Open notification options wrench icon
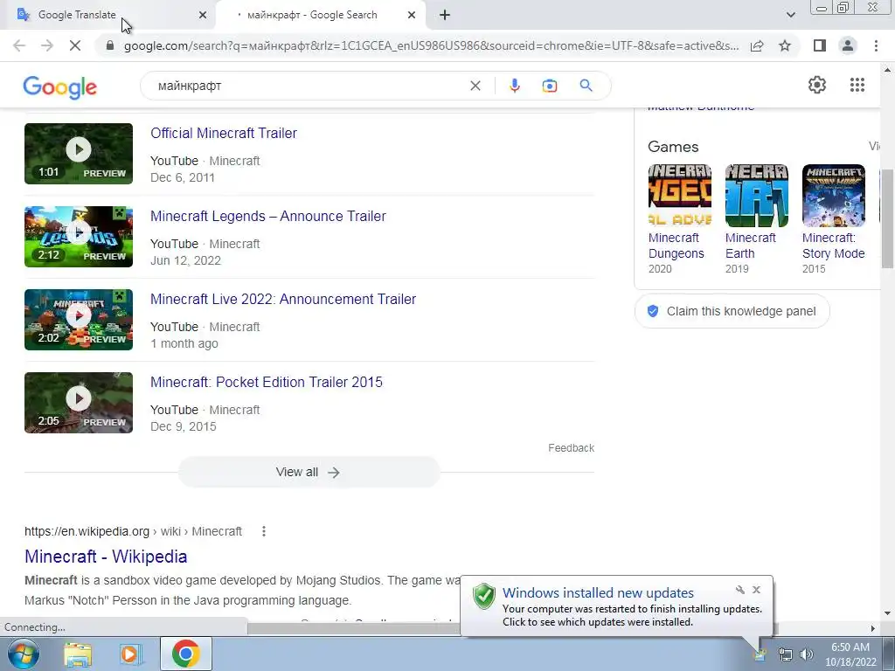 (739, 590)
